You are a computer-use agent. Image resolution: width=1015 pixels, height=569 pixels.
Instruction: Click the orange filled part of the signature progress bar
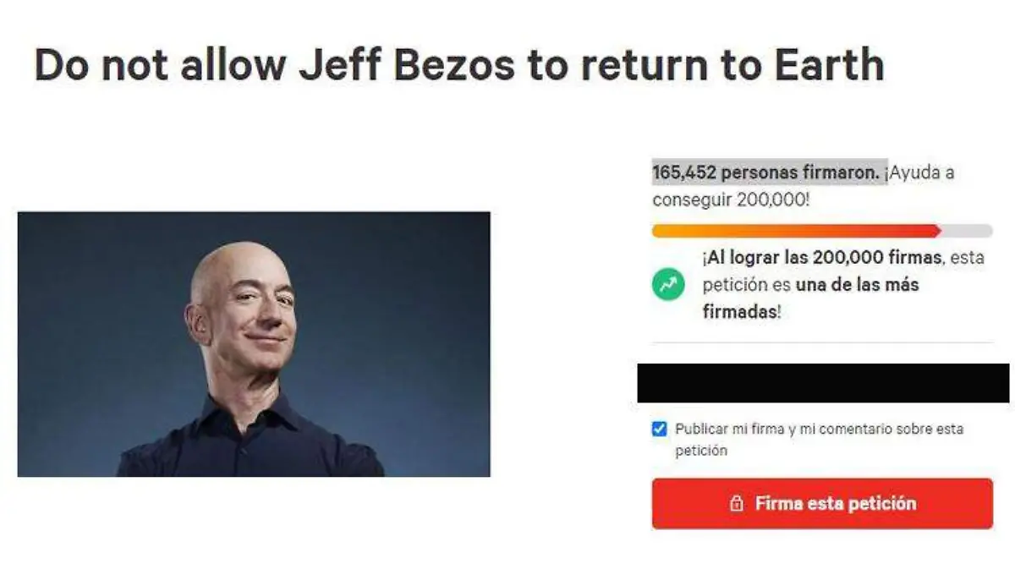click(x=796, y=231)
